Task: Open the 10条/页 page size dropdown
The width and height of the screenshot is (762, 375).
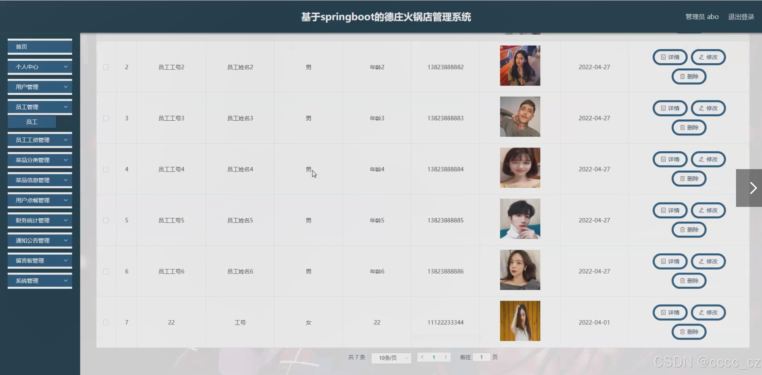Action: [391, 358]
